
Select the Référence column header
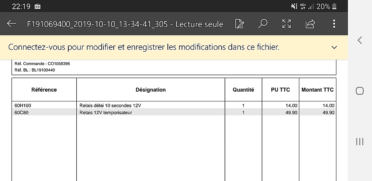click(x=44, y=90)
